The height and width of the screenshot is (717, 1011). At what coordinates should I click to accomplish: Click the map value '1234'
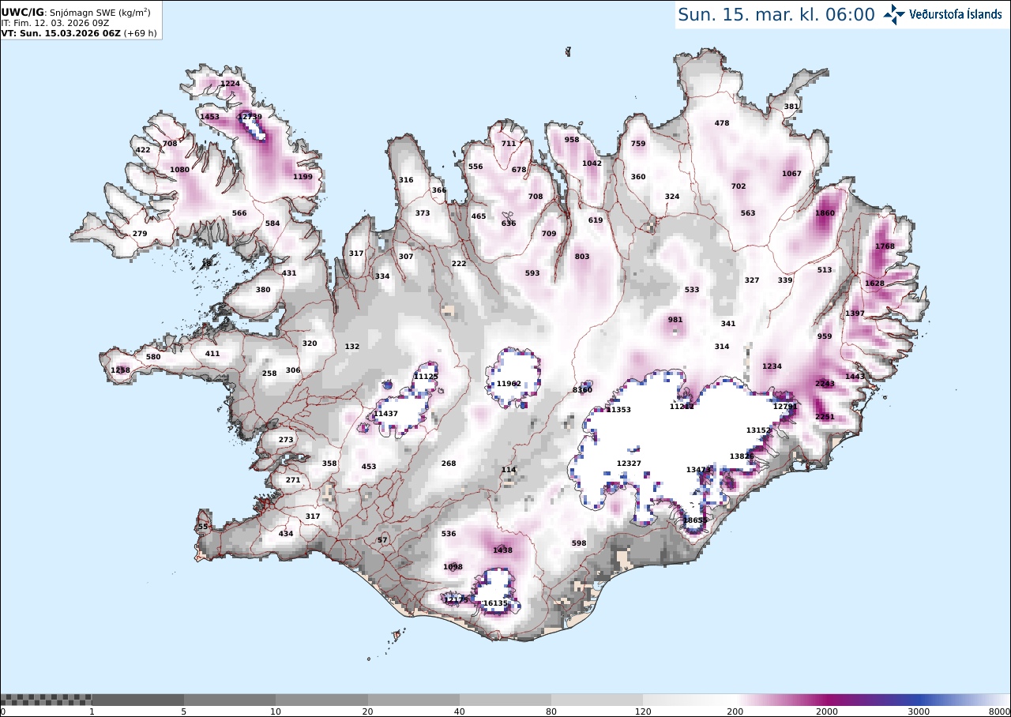pyautogui.click(x=772, y=366)
